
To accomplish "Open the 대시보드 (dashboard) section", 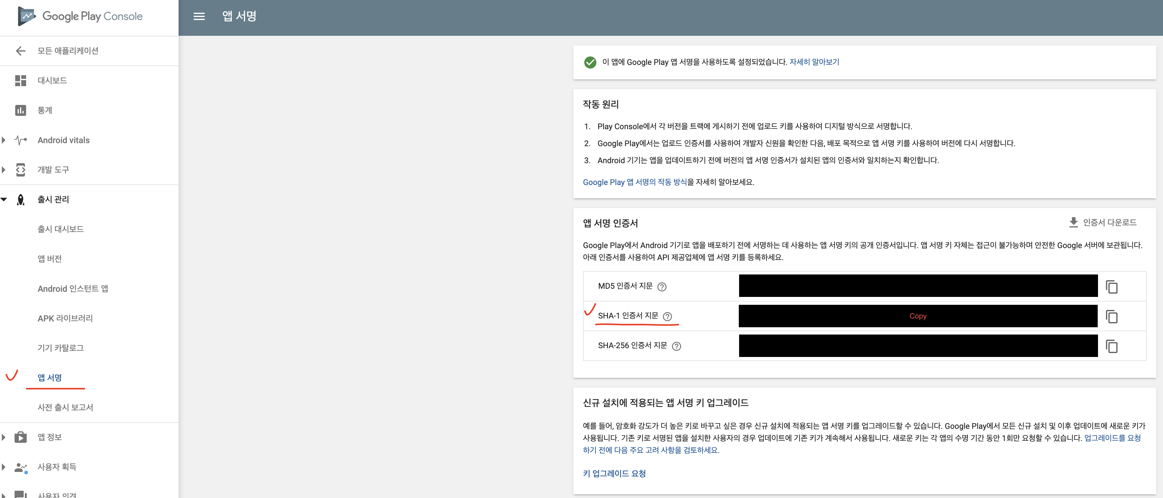I will click(x=52, y=80).
